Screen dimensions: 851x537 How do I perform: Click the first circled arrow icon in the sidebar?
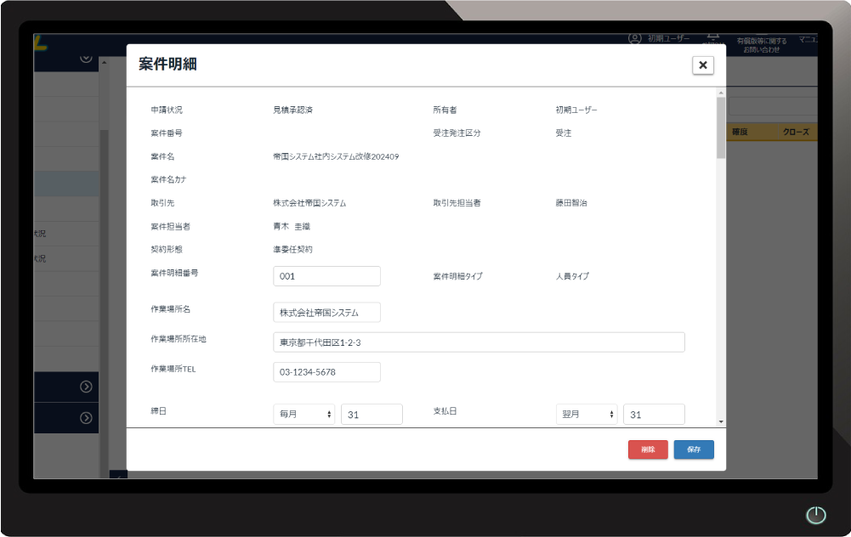pos(86,387)
